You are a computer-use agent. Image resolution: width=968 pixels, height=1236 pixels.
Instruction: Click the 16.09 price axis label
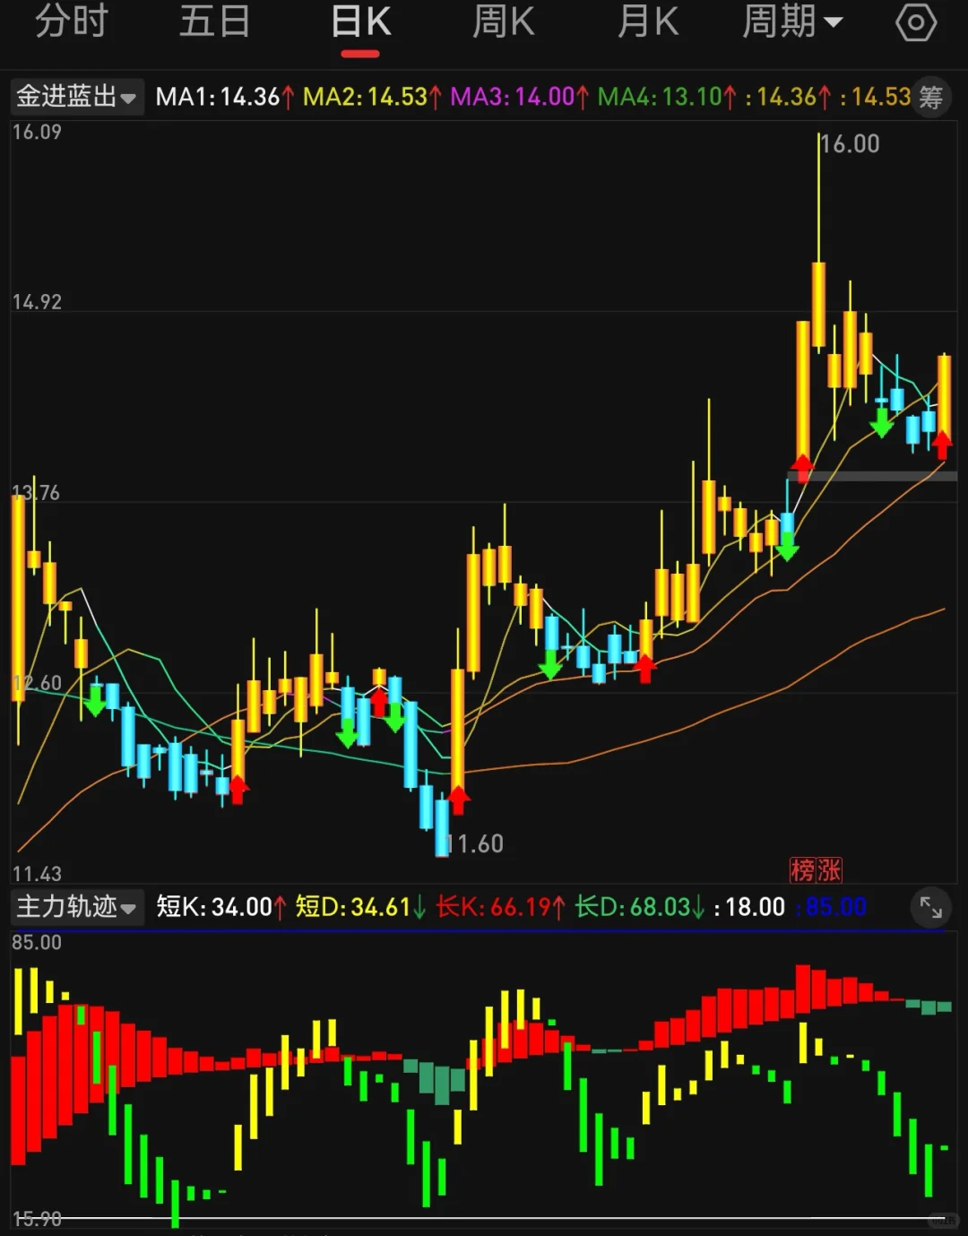(37, 132)
